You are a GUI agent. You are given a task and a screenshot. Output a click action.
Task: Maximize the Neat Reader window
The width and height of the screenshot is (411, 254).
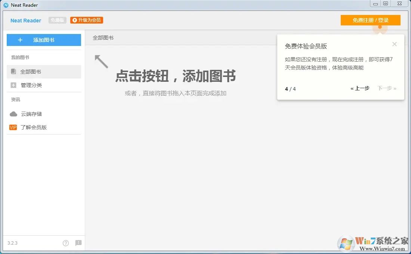386,4
